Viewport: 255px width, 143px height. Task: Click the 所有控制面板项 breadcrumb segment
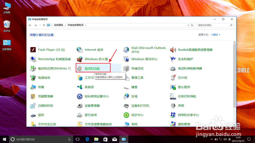point(75,25)
